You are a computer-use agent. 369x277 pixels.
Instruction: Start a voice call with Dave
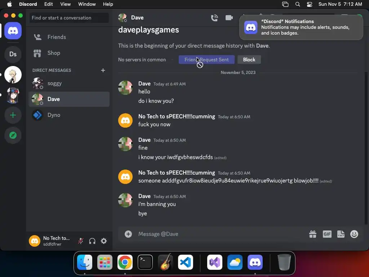click(x=214, y=18)
